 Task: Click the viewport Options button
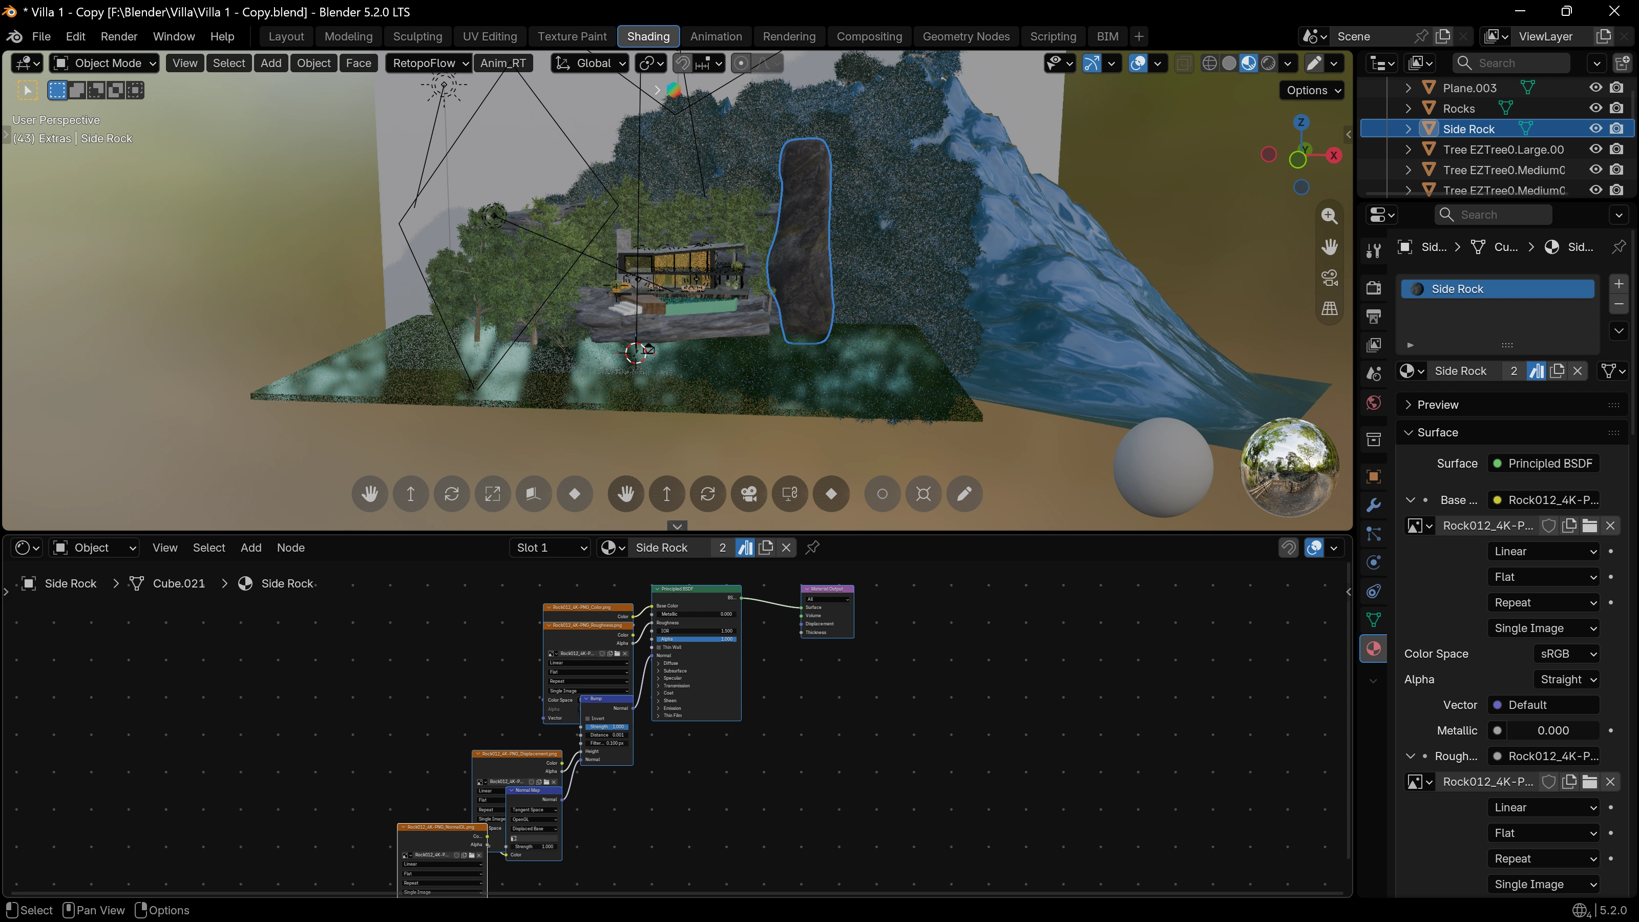[1313, 90]
